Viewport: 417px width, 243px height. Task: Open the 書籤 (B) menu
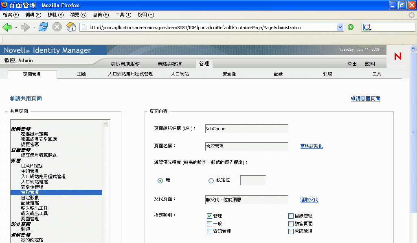(x=101, y=15)
